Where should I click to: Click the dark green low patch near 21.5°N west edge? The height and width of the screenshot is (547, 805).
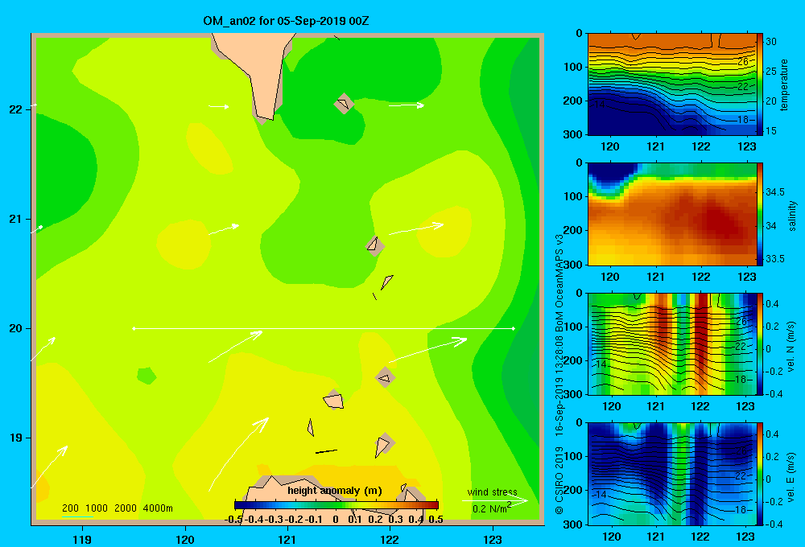pyautogui.click(x=64, y=170)
